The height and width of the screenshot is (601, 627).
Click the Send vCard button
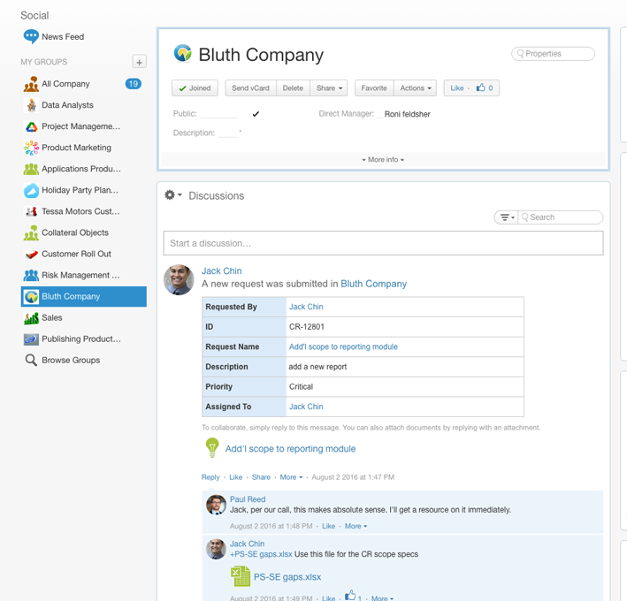pyautogui.click(x=250, y=87)
